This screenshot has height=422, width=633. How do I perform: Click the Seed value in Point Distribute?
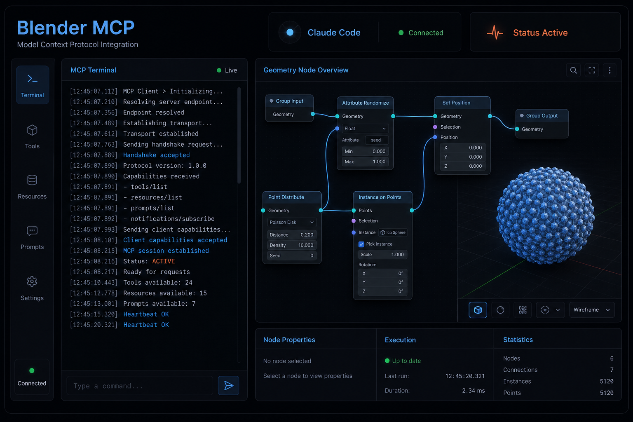(292, 256)
